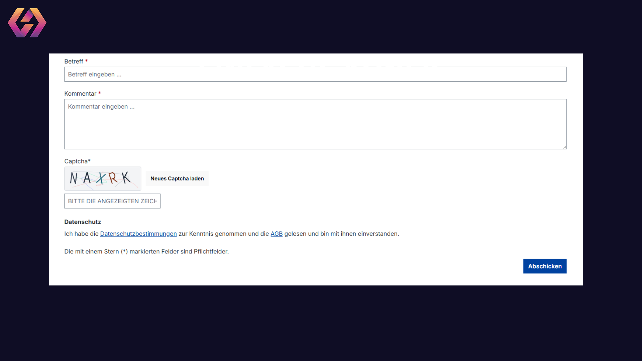
Task: Click the NAXRK captcha image
Action: [103, 178]
